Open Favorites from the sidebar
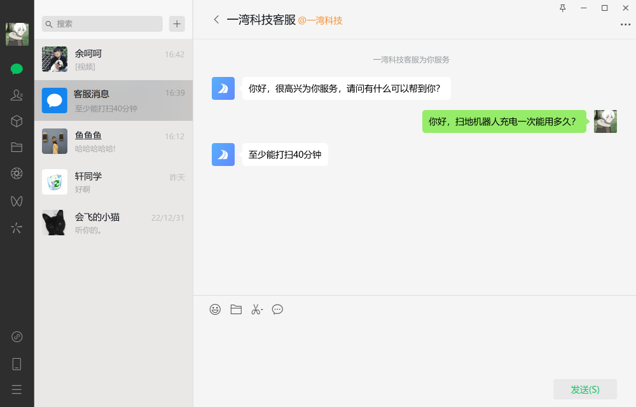The image size is (636, 407). [17, 121]
